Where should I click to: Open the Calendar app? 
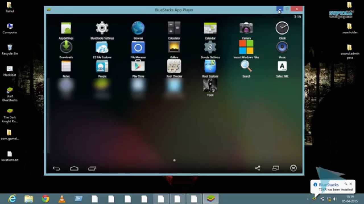210,28
